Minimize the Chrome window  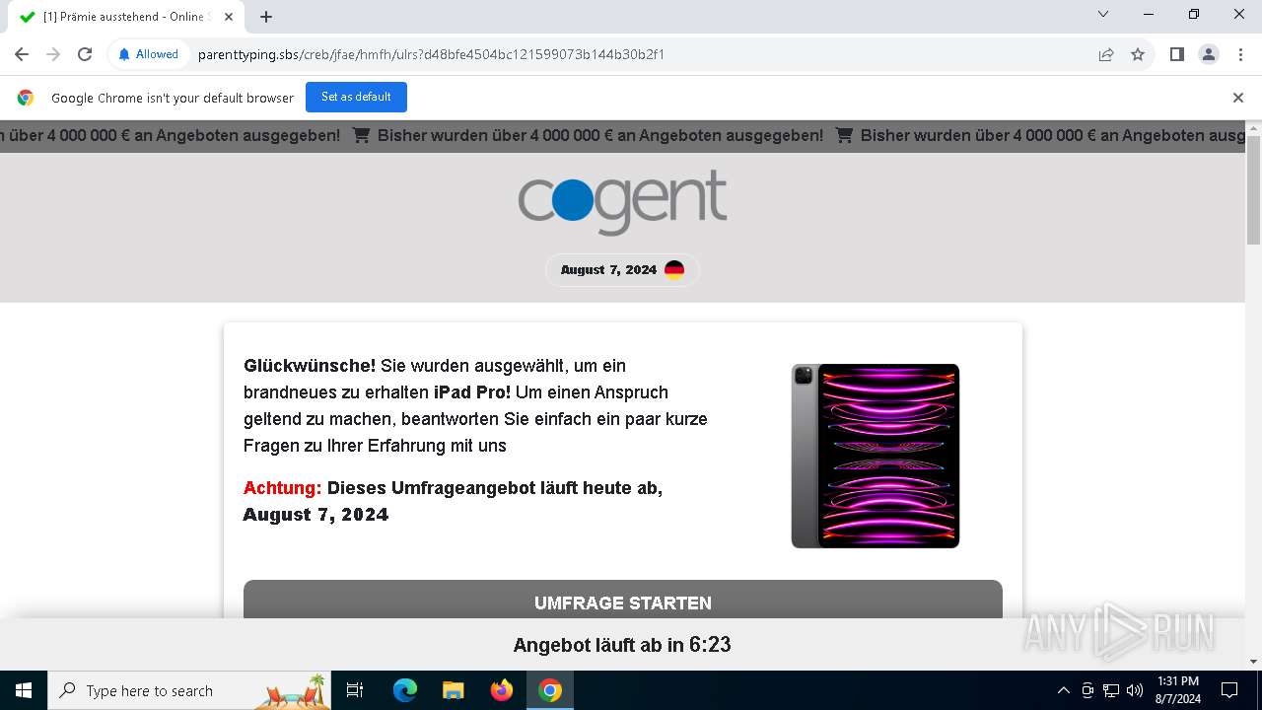[1150, 14]
